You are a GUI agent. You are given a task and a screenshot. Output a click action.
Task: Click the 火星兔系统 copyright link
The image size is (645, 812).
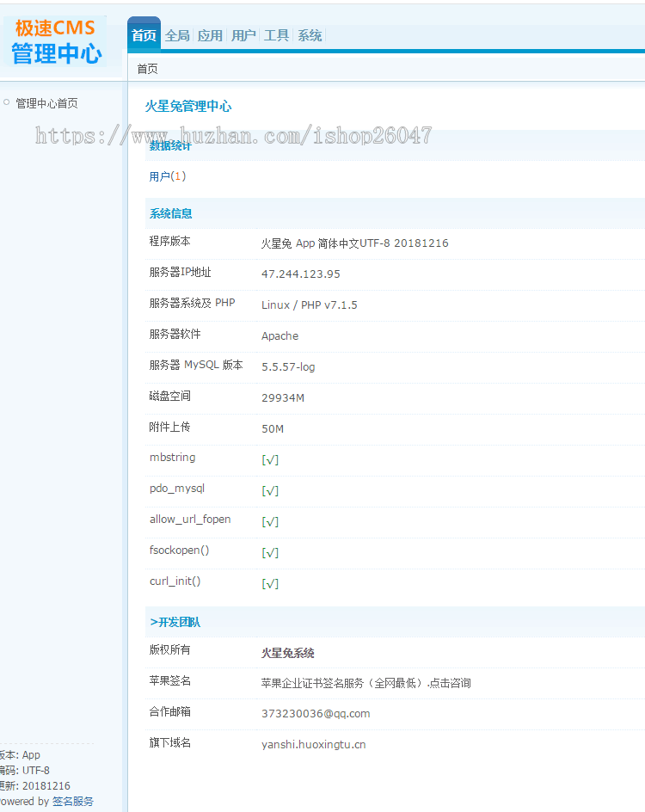click(288, 653)
